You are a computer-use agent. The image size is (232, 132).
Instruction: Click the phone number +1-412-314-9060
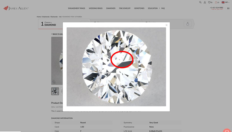coord(216,8)
